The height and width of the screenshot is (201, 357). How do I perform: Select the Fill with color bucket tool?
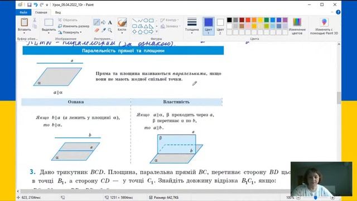[103, 22]
